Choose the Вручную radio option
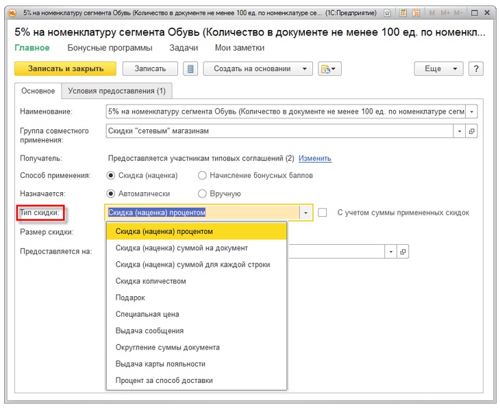This screenshot has width=500, height=409. coord(202,194)
